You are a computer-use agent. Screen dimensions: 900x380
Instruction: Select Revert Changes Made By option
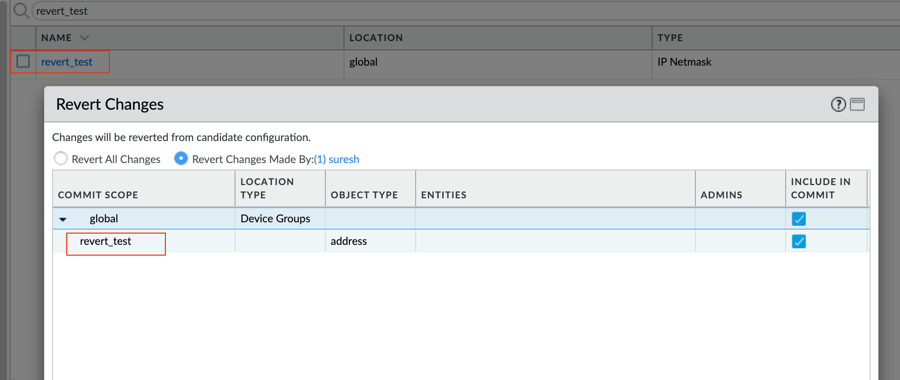181,159
